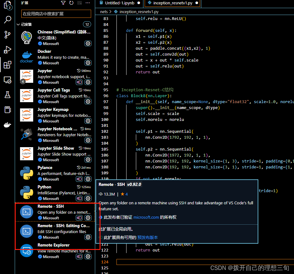Click breadcrumb chevron after nets folder
294x274 pixels.
[110, 12]
